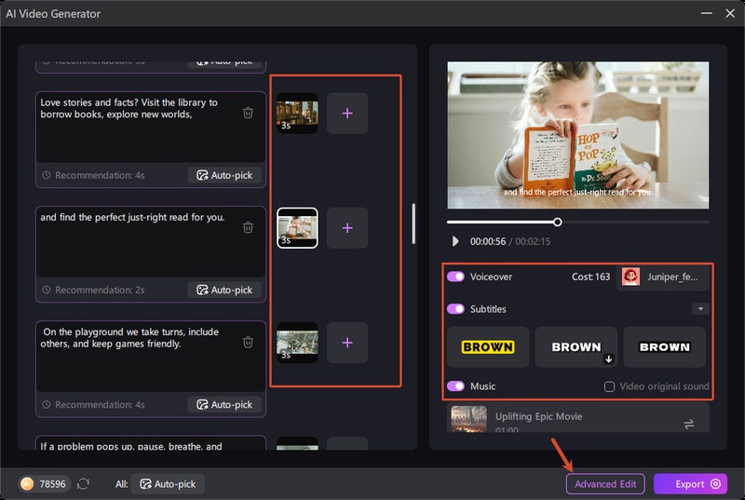This screenshot has height=500, width=745.
Task: Click the video preview image
Action: [x=577, y=135]
